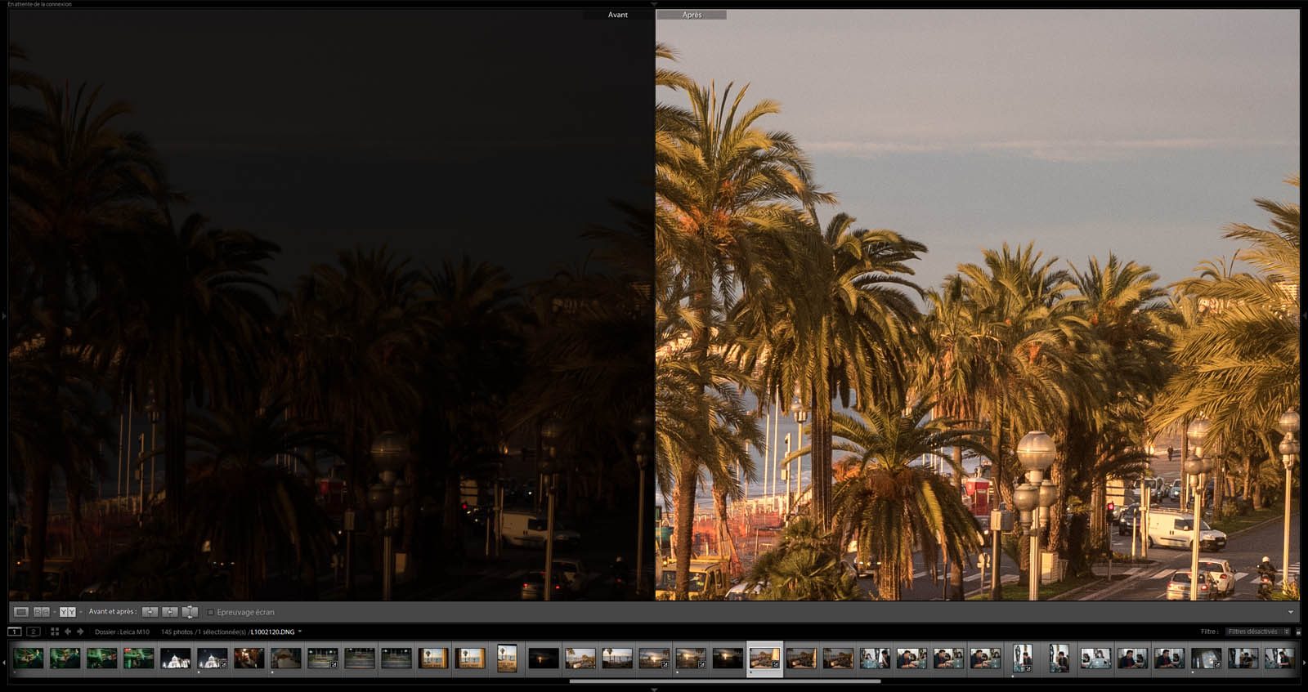The width and height of the screenshot is (1308, 692).
Task: Go forward to next source arrow
Action: coord(80,632)
